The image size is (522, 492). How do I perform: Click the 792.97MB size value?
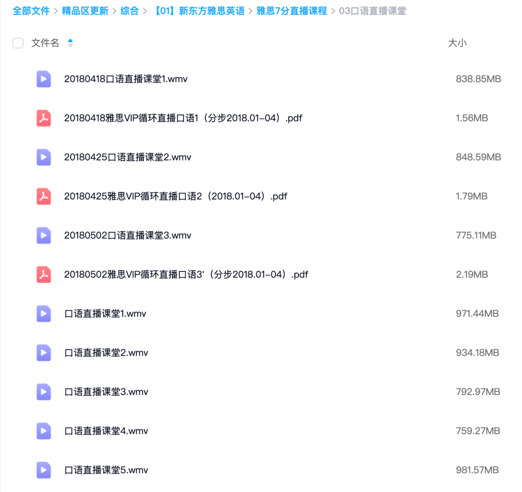[478, 391]
